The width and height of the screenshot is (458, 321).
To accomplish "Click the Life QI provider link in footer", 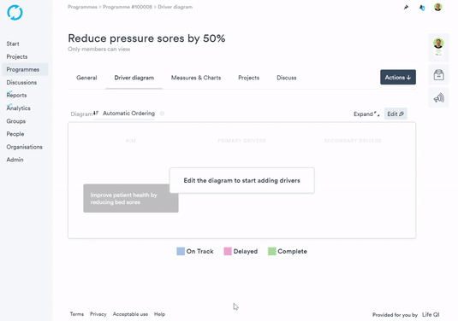I will tap(431, 314).
